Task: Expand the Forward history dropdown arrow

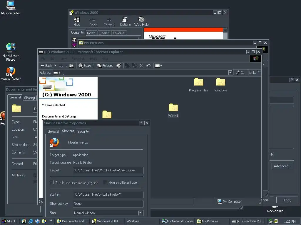Action: (67, 66)
